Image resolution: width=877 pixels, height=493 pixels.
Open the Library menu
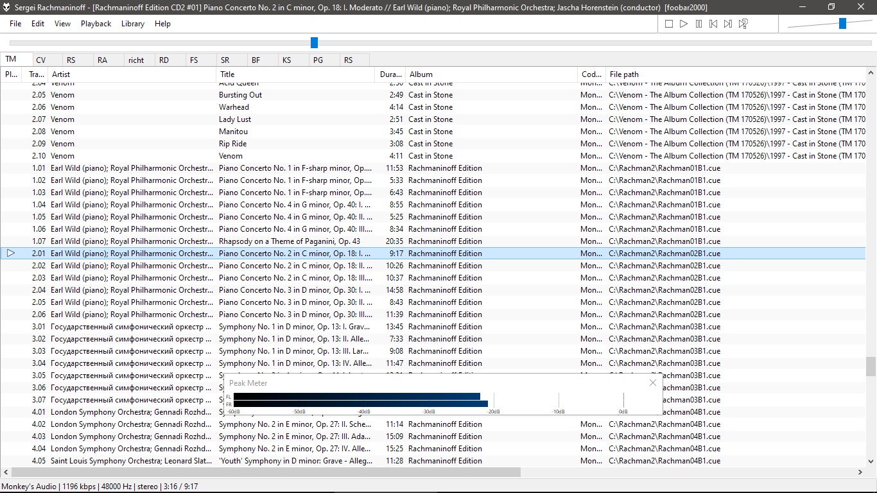click(x=133, y=24)
